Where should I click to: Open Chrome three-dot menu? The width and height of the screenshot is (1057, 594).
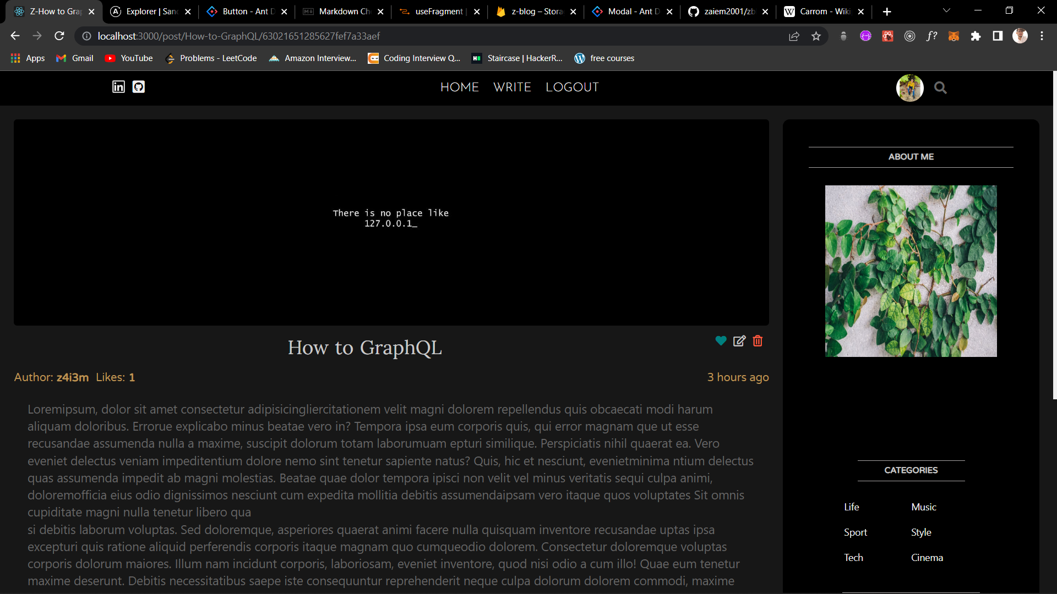pos(1042,36)
